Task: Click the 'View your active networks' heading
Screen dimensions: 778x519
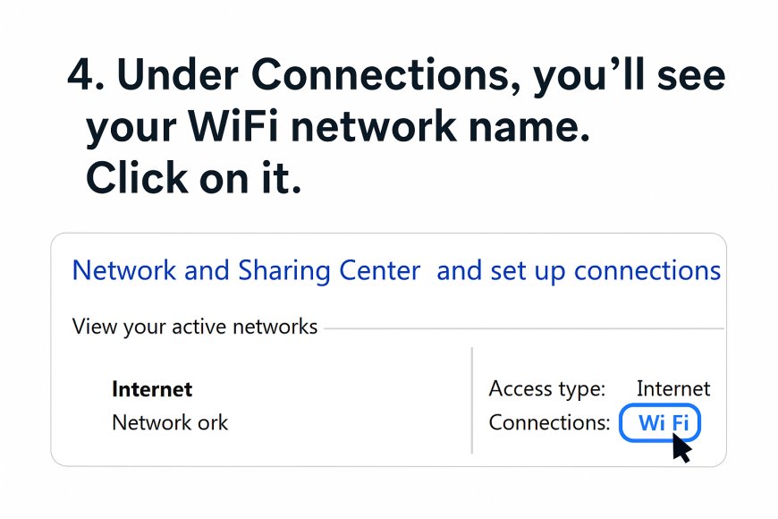Action: (x=195, y=328)
